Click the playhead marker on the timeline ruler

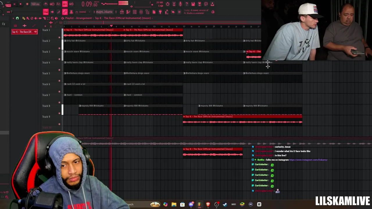pos(111,26)
